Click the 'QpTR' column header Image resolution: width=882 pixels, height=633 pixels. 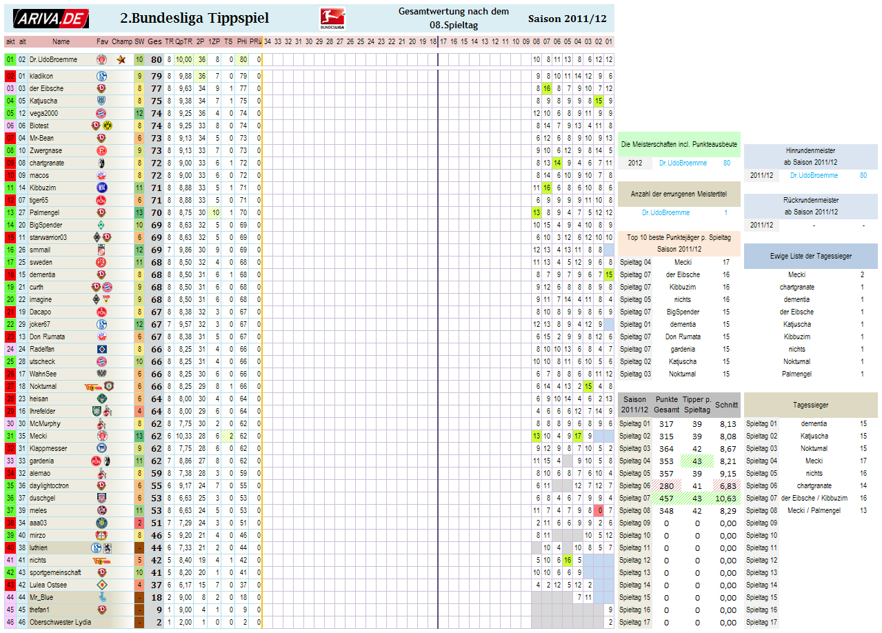(x=183, y=42)
